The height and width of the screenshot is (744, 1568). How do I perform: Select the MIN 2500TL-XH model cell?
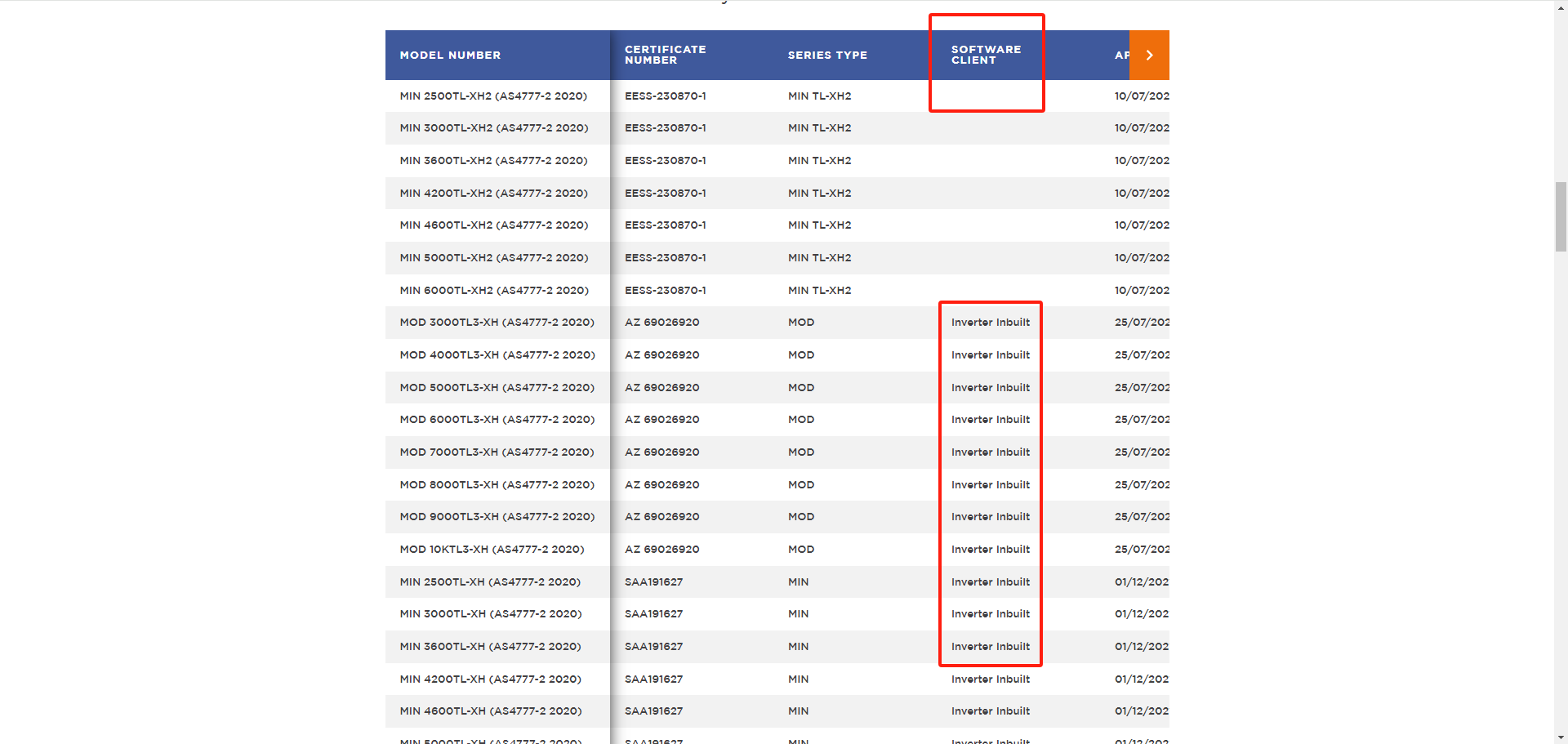(490, 582)
